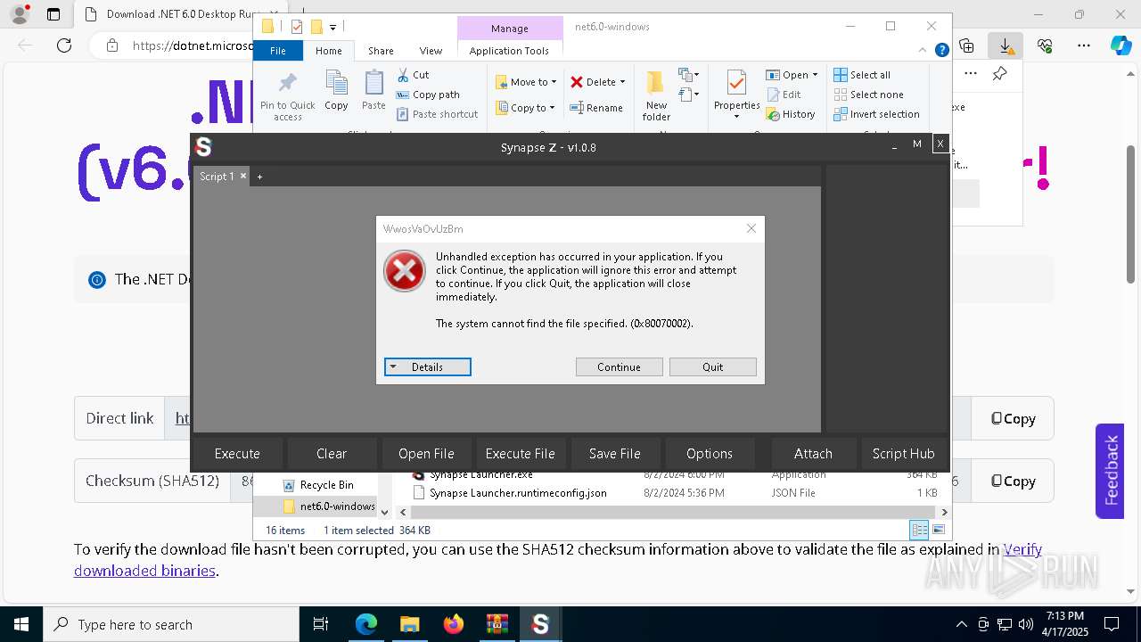Select the Manage contextual tab
1141x642 pixels.
pos(510,29)
